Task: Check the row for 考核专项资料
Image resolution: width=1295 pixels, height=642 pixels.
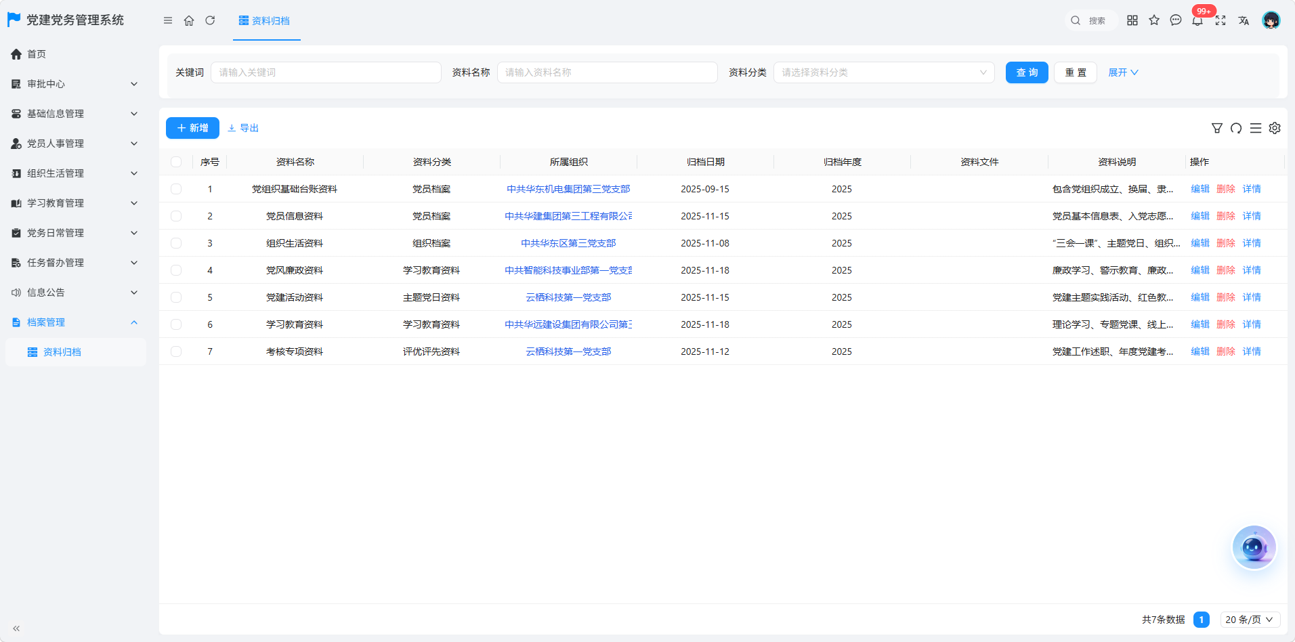Action: pyautogui.click(x=176, y=351)
